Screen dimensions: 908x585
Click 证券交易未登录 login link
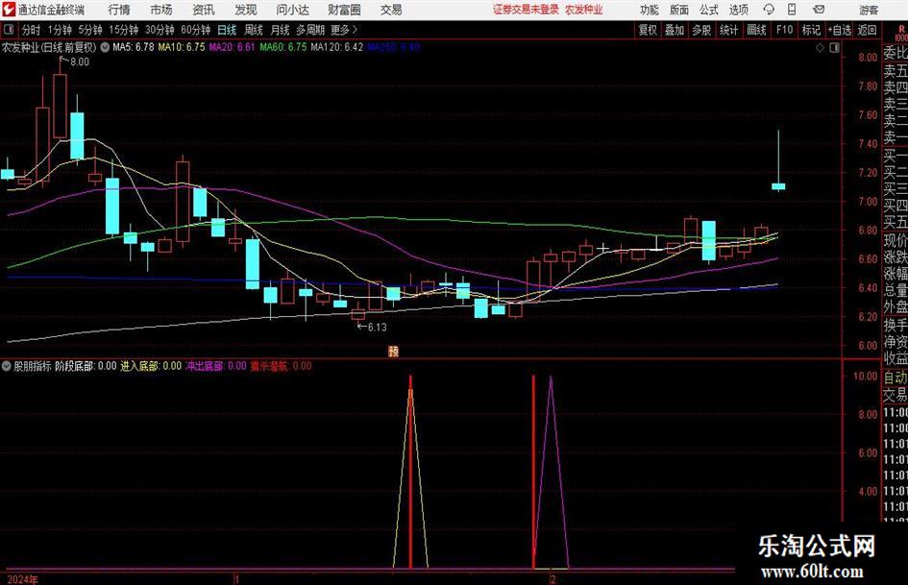[x=527, y=10]
